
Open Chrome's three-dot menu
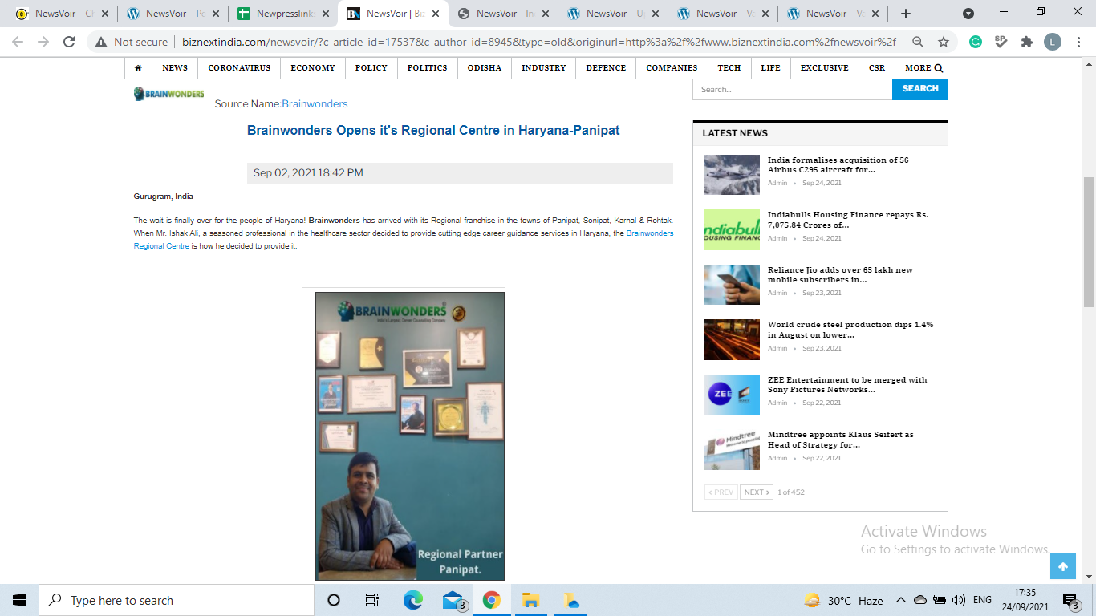pos(1078,42)
